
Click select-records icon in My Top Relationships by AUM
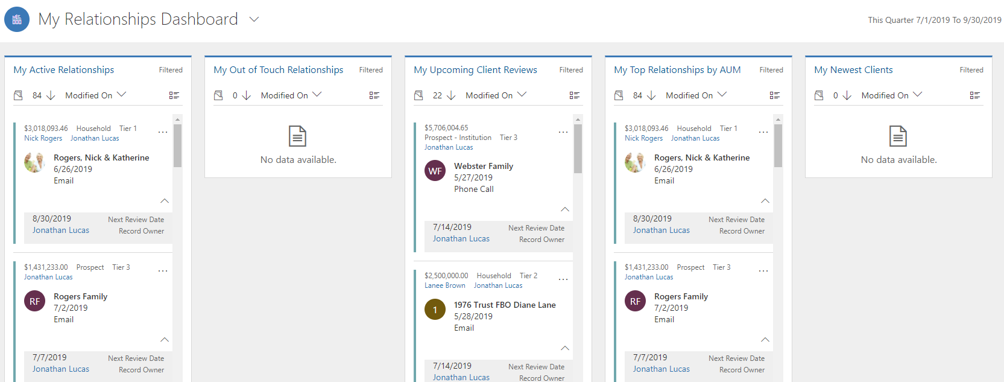click(619, 95)
